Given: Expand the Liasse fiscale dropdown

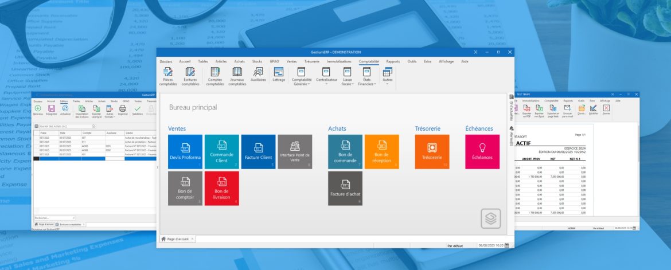Looking at the screenshot, I should [x=346, y=76].
